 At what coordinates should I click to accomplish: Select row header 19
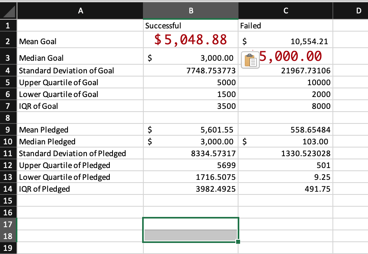pyautogui.click(x=8, y=248)
